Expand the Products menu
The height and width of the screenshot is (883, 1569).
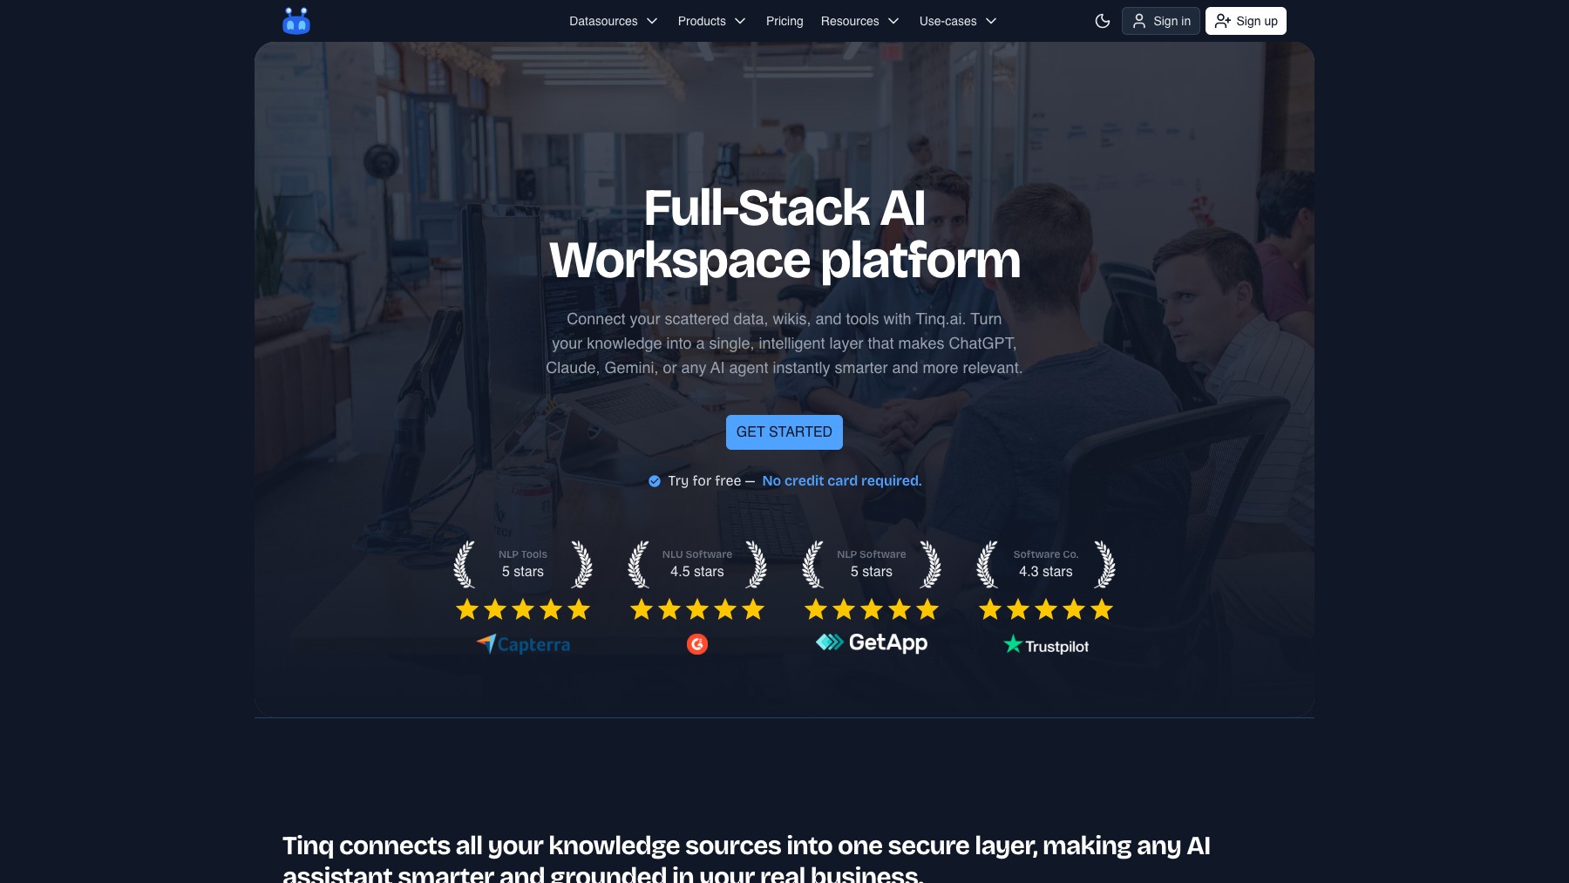tap(711, 21)
